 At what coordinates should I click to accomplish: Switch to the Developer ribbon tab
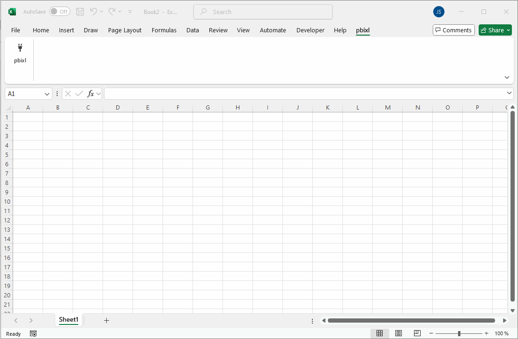coord(310,30)
